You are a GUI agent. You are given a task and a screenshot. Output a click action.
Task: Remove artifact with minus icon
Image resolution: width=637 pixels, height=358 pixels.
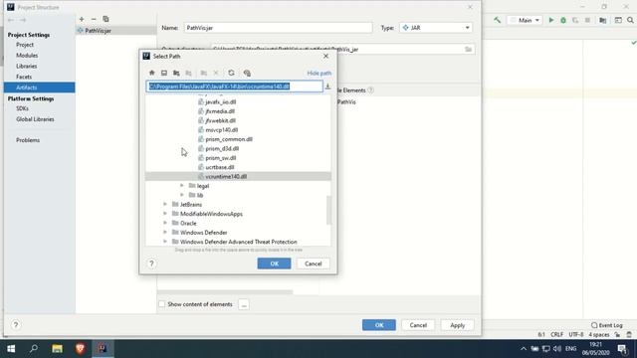pos(94,19)
